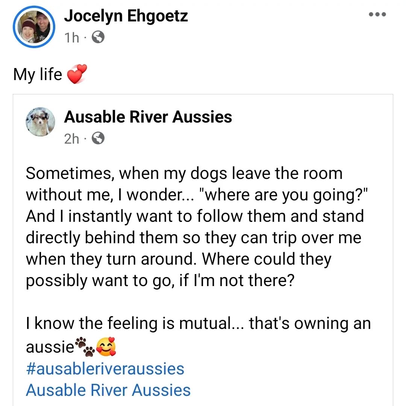This screenshot has height=406, width=406.
Task: Open Jocelyn Ehgoetz's profile name link
Action: tap(126, 16)
